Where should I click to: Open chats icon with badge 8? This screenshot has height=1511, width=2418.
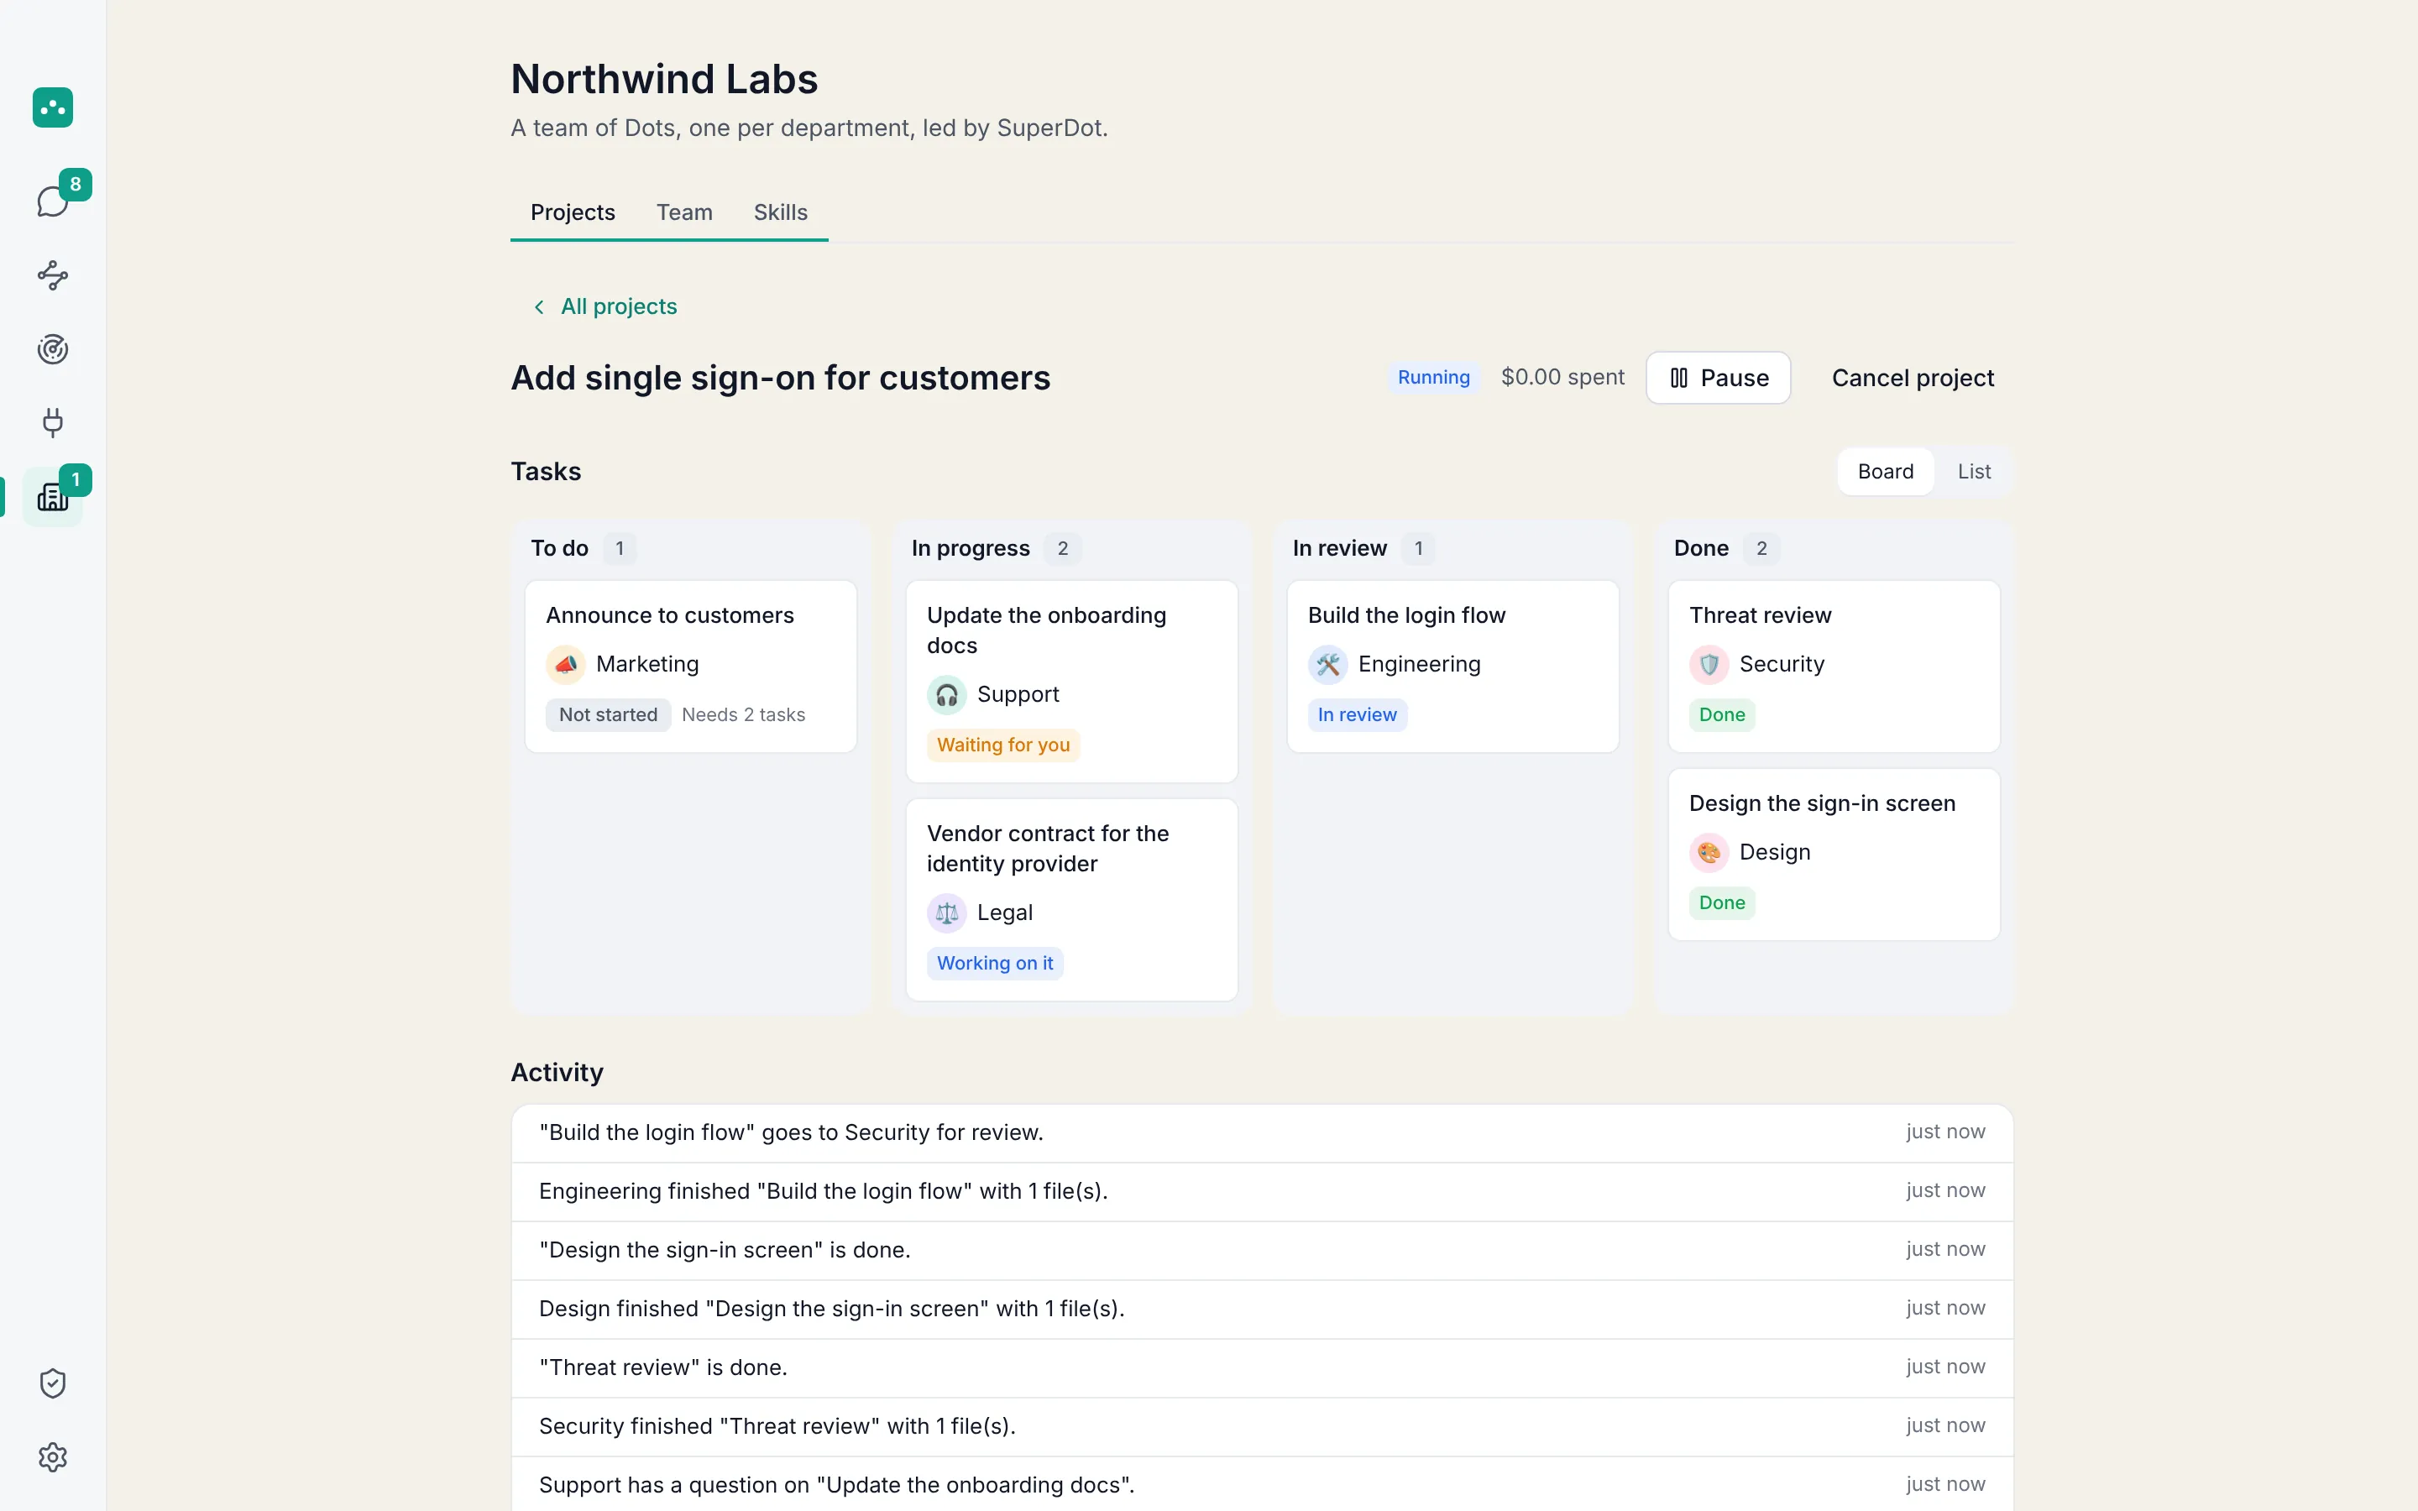(53, 201)
